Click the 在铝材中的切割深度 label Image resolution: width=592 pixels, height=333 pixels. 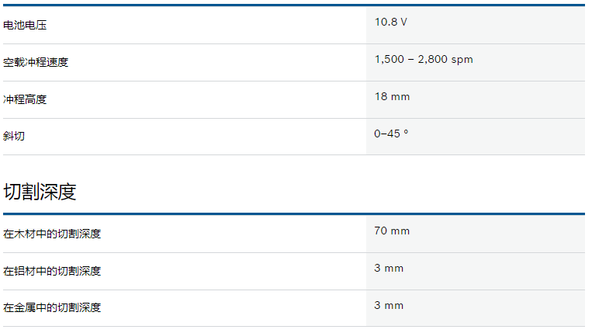point(52,271)
